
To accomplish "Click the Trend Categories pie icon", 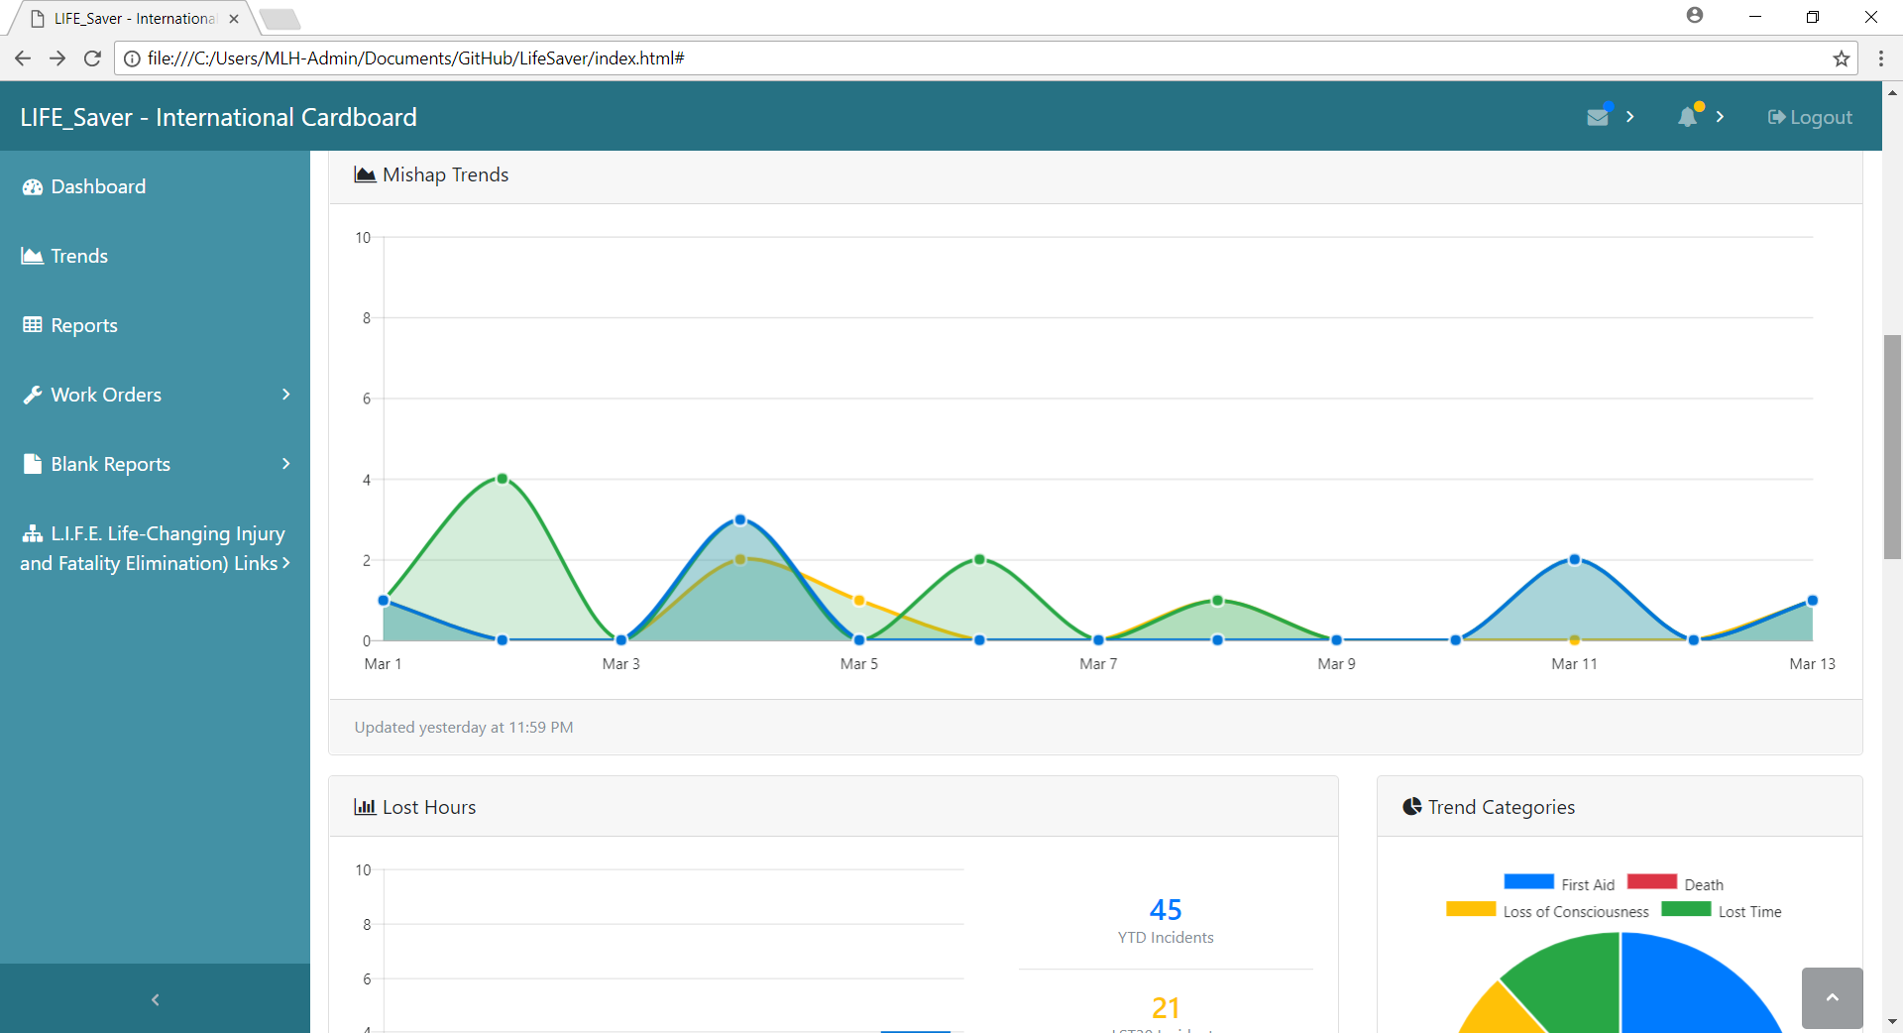I will (1412, 807).
